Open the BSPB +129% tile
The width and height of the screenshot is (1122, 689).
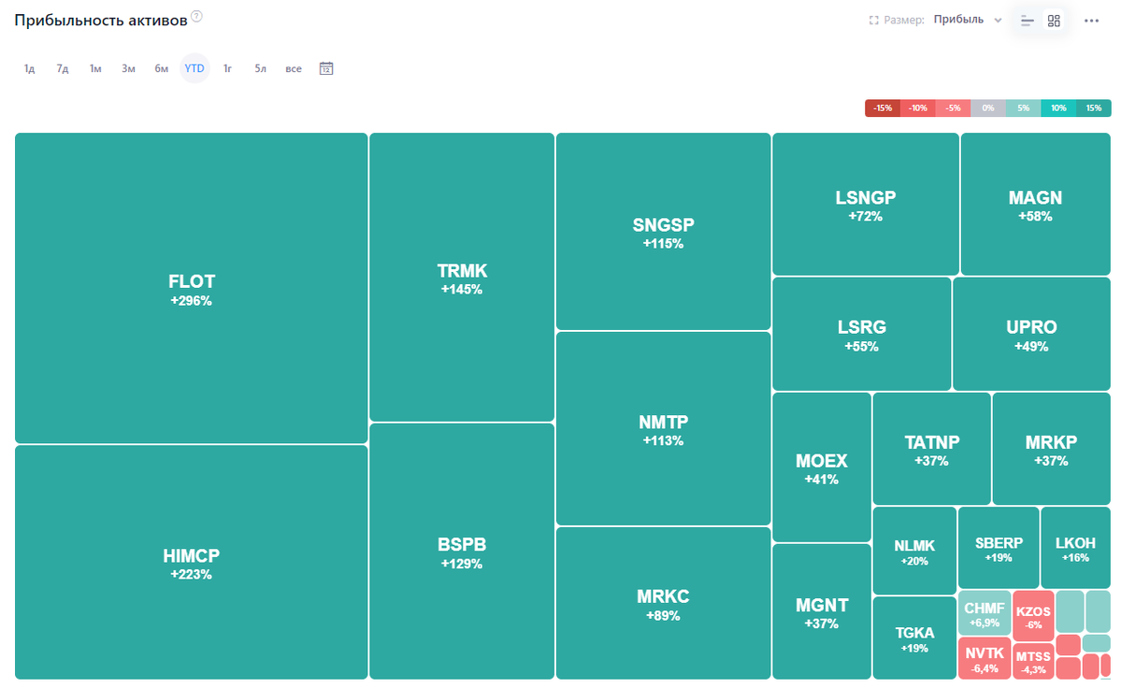(462, 552)
